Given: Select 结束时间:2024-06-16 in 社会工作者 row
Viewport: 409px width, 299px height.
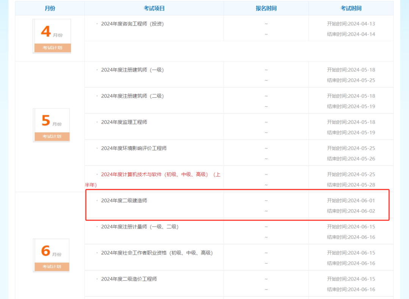Looking at the screenshot, I should (x=351, y=263).
